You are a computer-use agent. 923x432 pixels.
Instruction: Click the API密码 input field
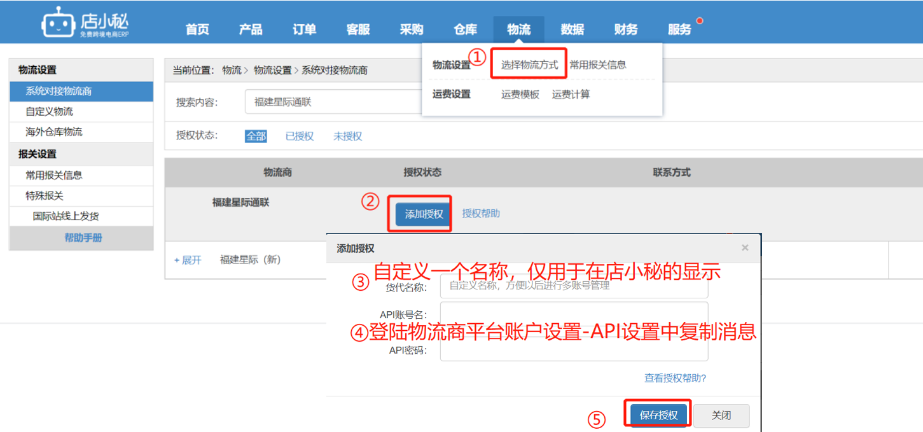(x=574, y=349)
